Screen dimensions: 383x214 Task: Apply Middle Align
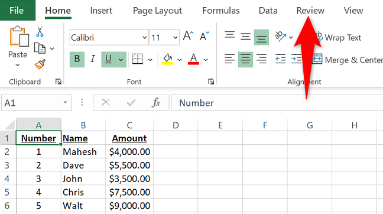click(245, 37)
